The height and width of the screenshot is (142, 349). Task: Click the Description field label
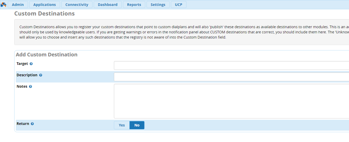[27, 75]
